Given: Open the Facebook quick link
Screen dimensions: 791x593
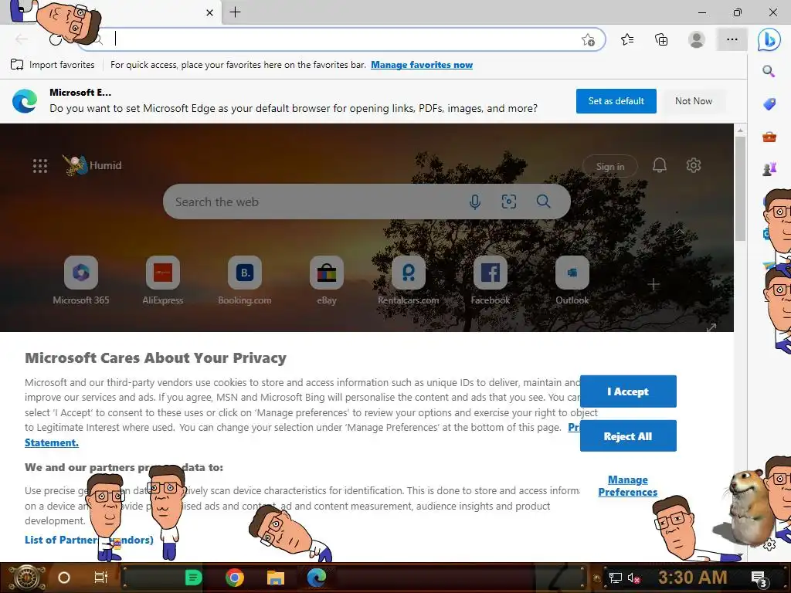Looking at the screenshot, I should (491, 280).
